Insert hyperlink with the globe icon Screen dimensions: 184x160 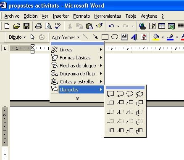(142, 26)
